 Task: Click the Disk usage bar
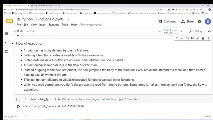174,33
